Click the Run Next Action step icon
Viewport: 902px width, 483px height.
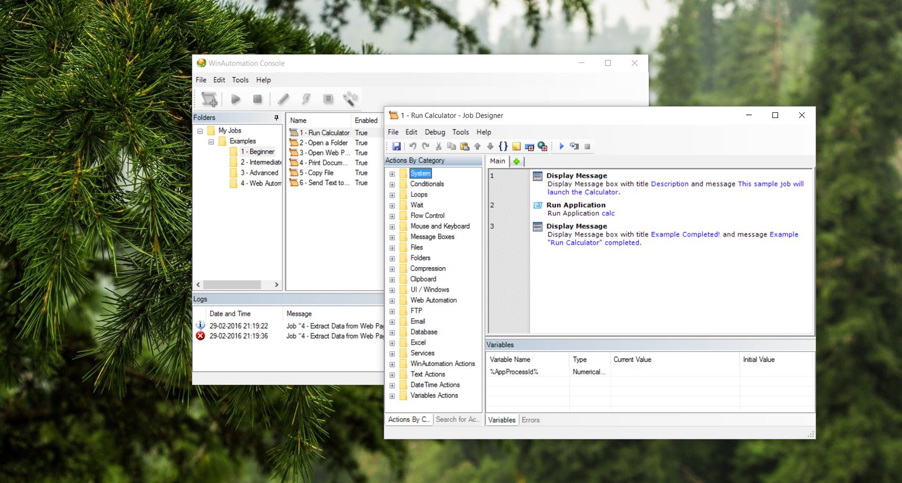(x=574, y=146)
